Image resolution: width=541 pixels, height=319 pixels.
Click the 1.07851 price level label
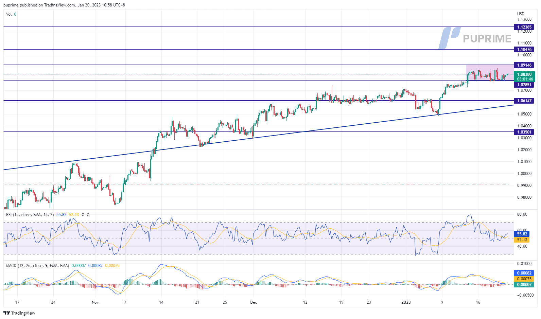coord(524,85)
